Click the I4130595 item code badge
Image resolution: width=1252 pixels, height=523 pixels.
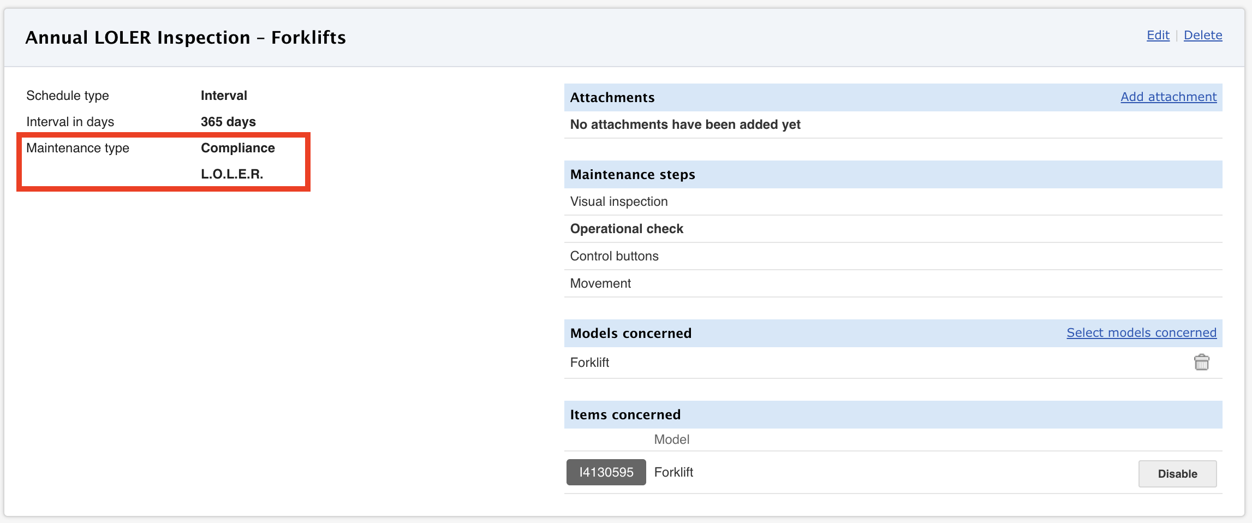click(x=606, y=472)
